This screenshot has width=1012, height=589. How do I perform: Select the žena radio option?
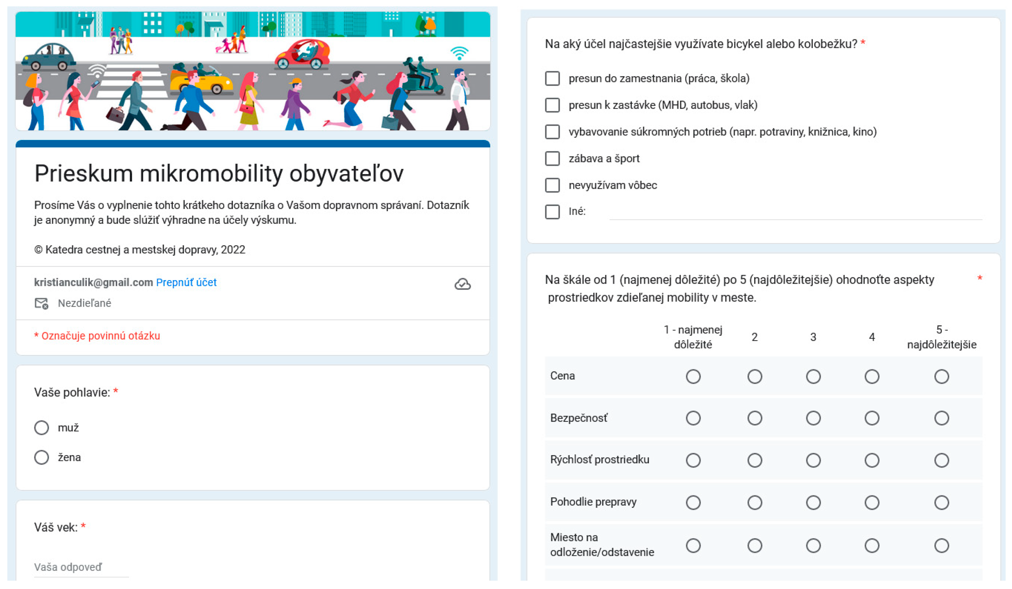(x=41, y=457)
